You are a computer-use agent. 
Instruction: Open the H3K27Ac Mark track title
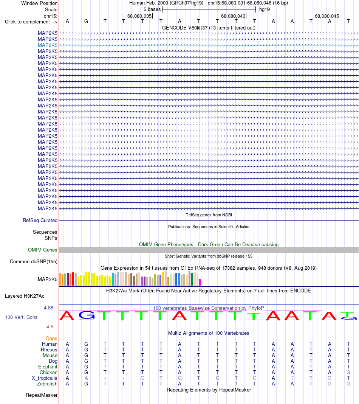click(x=209, y=291)
